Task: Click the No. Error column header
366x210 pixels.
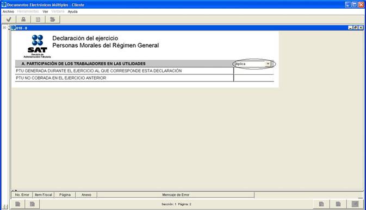Action: (22, 195)
